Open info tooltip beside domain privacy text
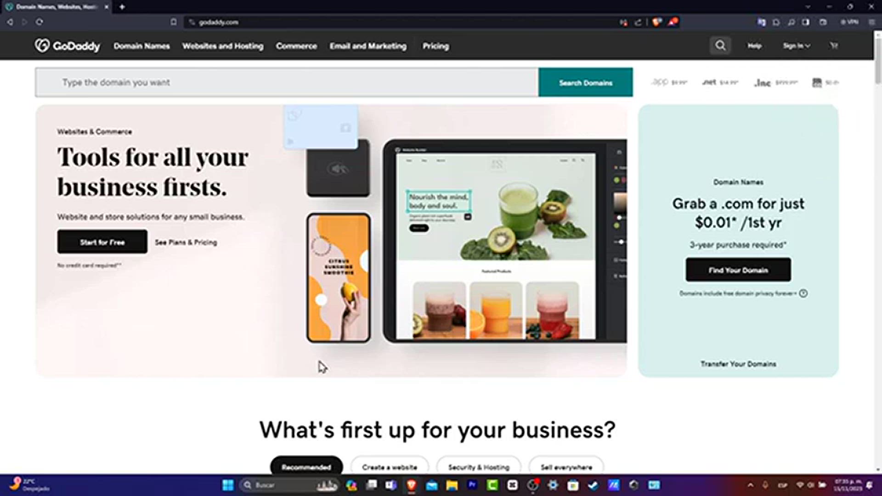Image resolution: width=882 pixels, height=496 pixels. [803, 293]
